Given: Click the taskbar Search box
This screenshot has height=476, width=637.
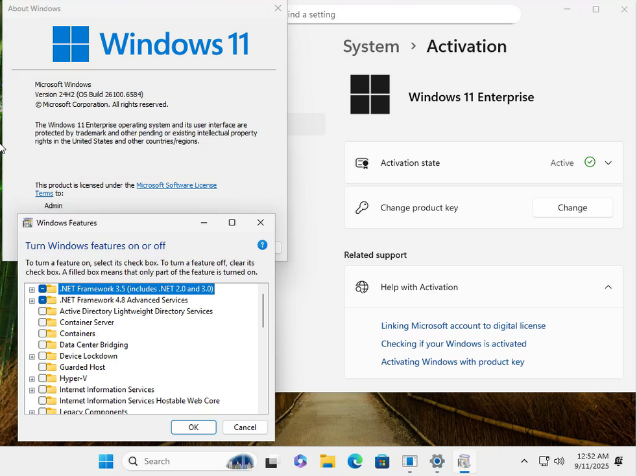Looking at the screenshot, I should point(189,461).
